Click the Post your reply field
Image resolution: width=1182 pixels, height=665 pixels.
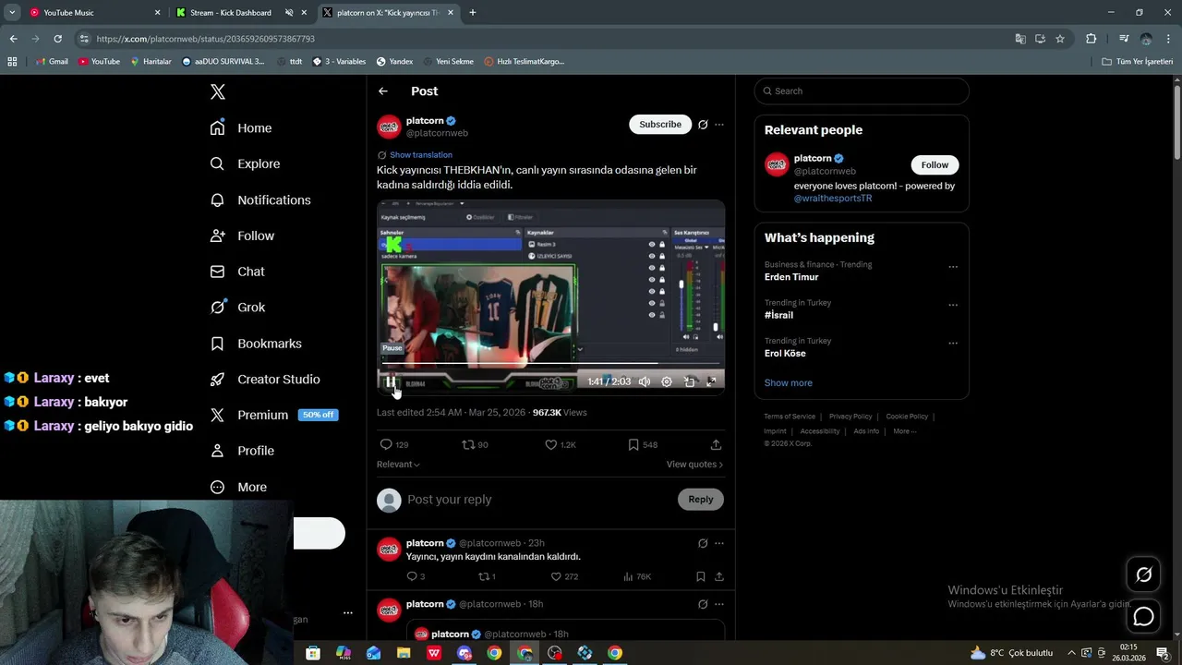pos(540,500)
